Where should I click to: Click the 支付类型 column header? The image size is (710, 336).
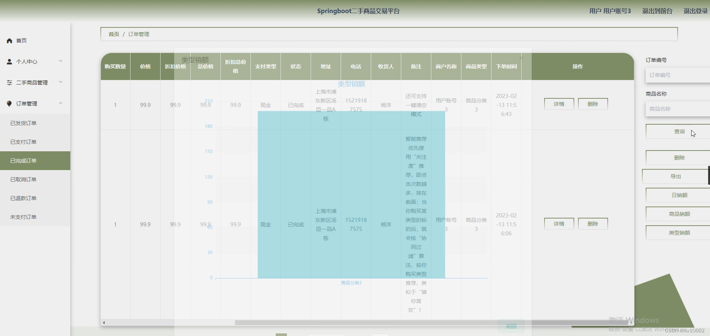[x=265, y=66]
